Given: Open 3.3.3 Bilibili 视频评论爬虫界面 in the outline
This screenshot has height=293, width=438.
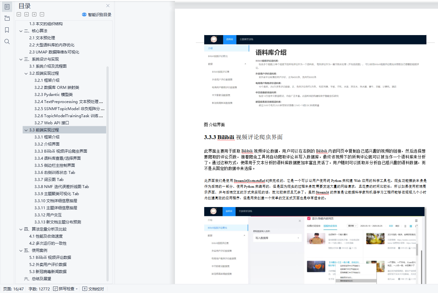Looking at the screenshot, I should click(x=61, y=151).
